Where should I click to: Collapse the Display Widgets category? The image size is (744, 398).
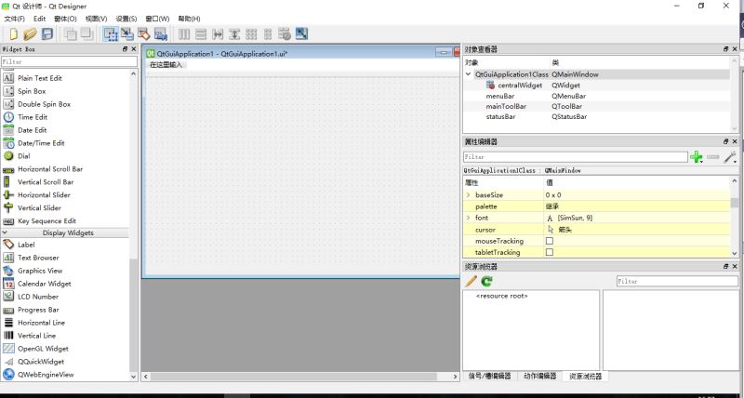pyautogui.click(x=5, y=232)
